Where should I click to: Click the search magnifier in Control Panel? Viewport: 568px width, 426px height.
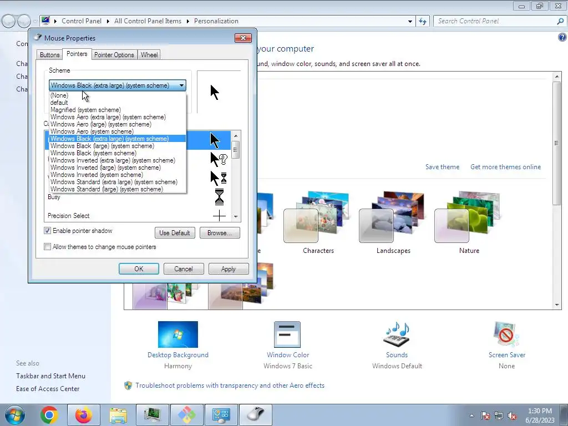tap(560, 22)
